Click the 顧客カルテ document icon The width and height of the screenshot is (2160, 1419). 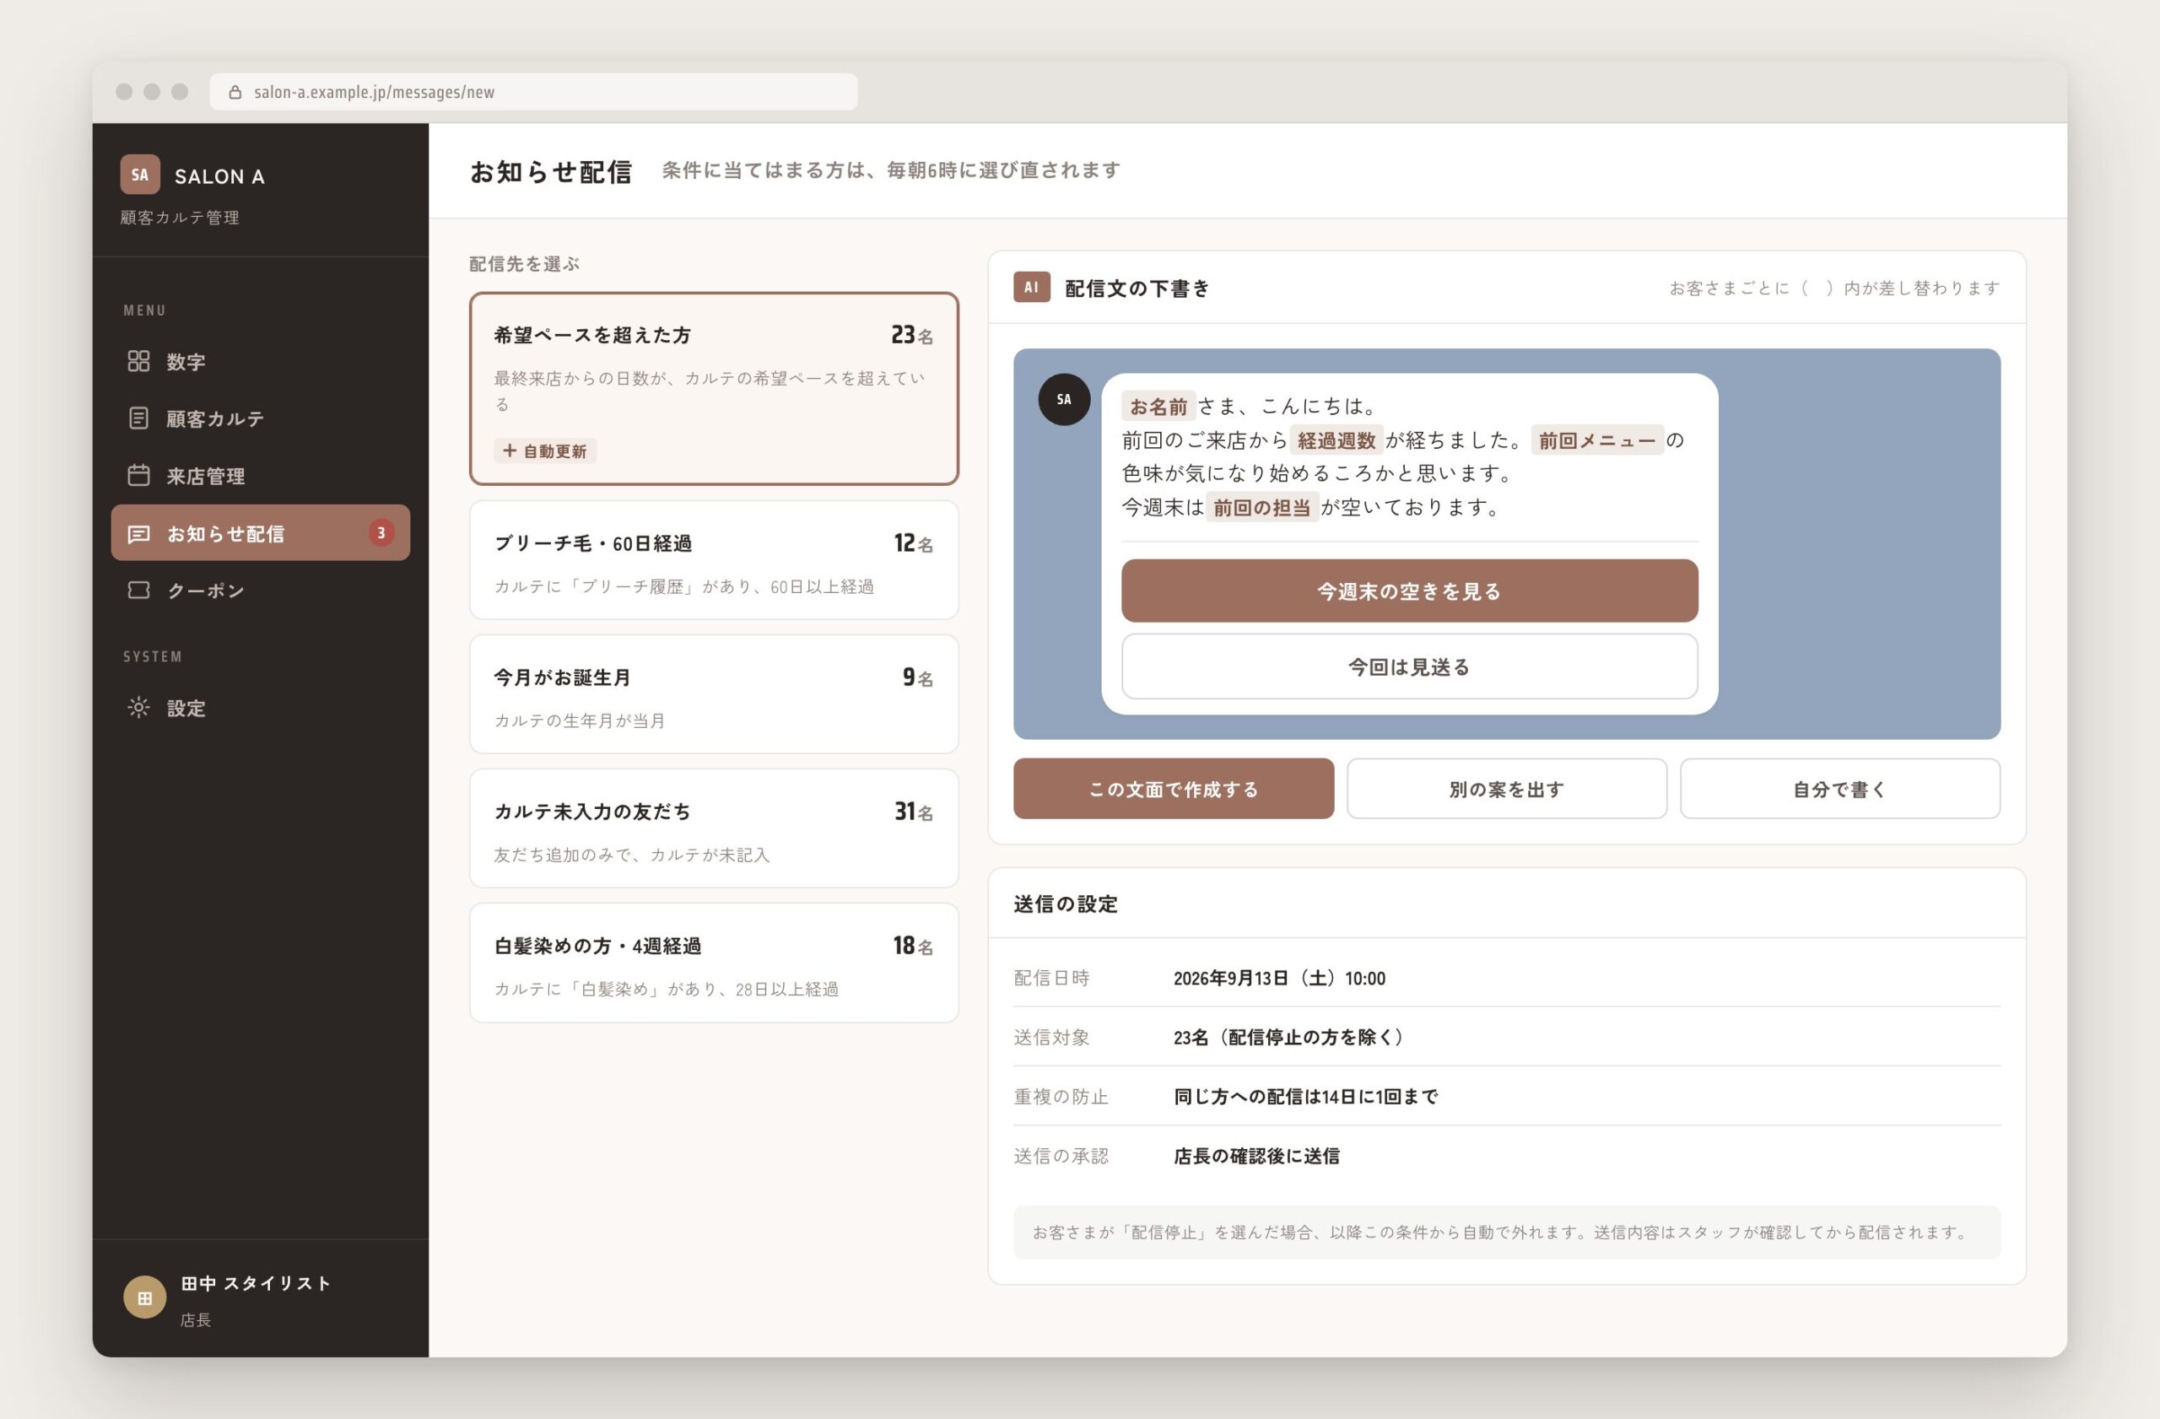tap(138, 418)
